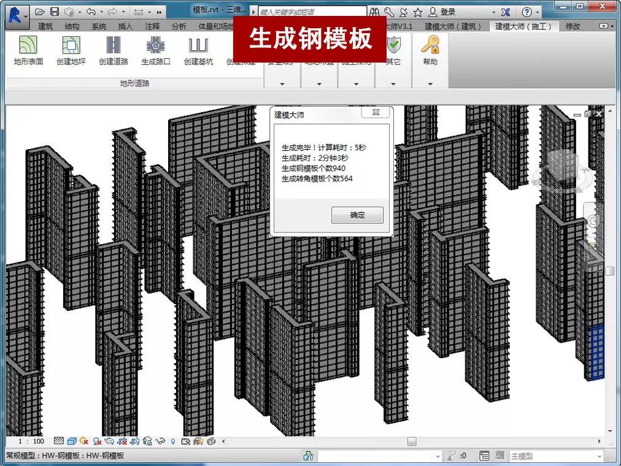Click the keyword search input field
Image resolution: width=621 pixels, height=466 pixels.
coord(312,12)
